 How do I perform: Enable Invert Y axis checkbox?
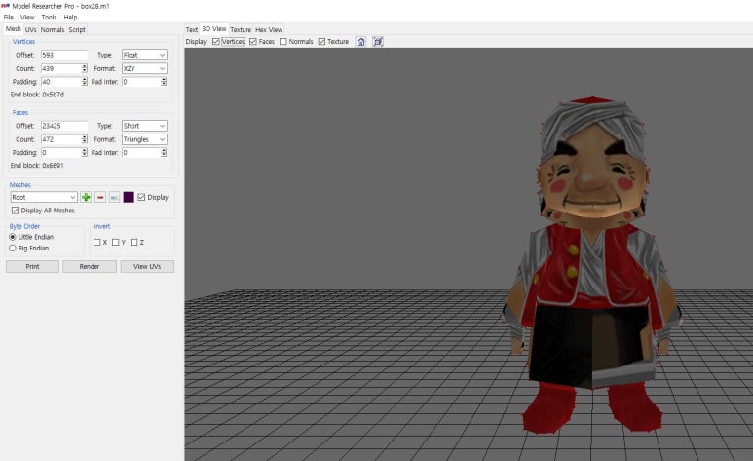(116, 242)
